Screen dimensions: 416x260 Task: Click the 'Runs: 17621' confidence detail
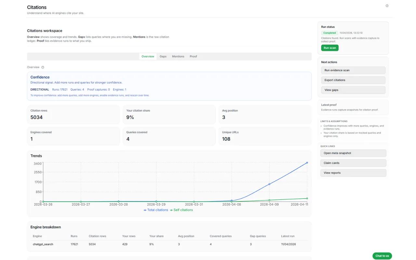[60, 89]
